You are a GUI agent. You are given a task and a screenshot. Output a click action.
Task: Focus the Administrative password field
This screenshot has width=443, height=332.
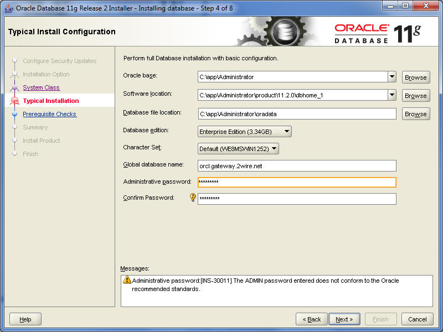pos(297,182)
